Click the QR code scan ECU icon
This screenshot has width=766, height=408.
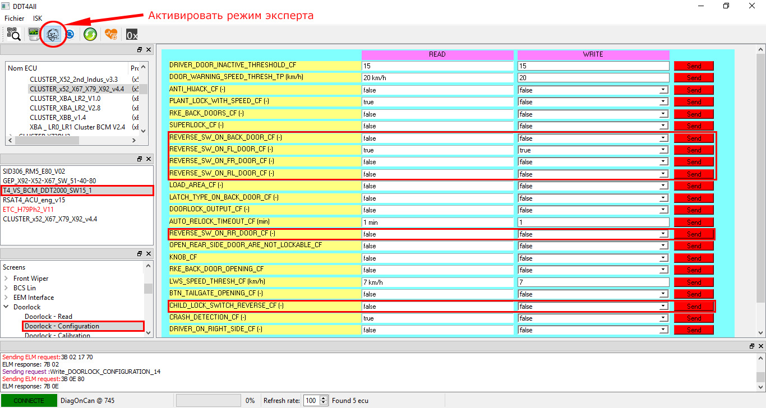click(x=14, y=34)
